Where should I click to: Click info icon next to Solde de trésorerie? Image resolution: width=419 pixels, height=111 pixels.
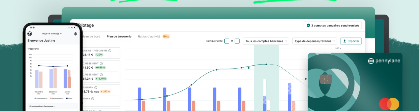(x=110, y=51)
